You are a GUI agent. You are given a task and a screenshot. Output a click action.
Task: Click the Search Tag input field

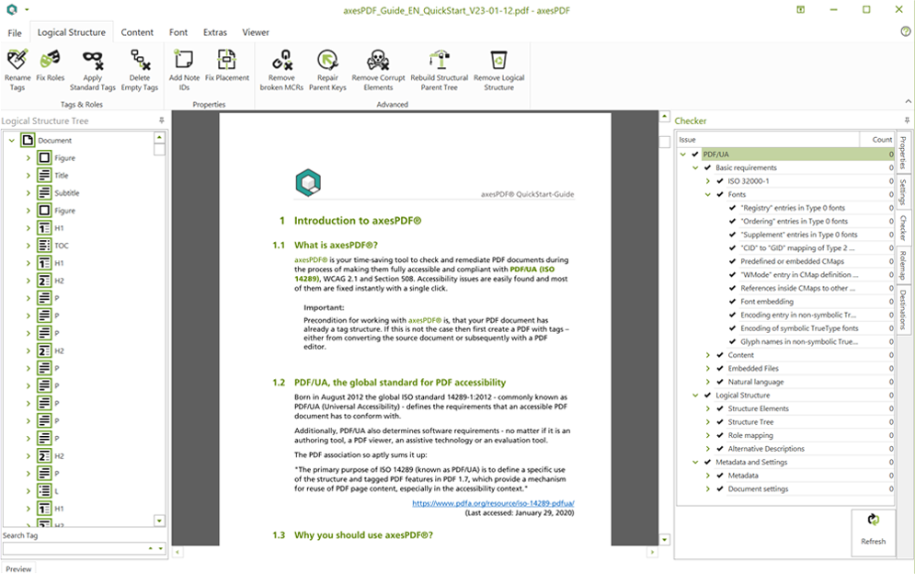74,548
